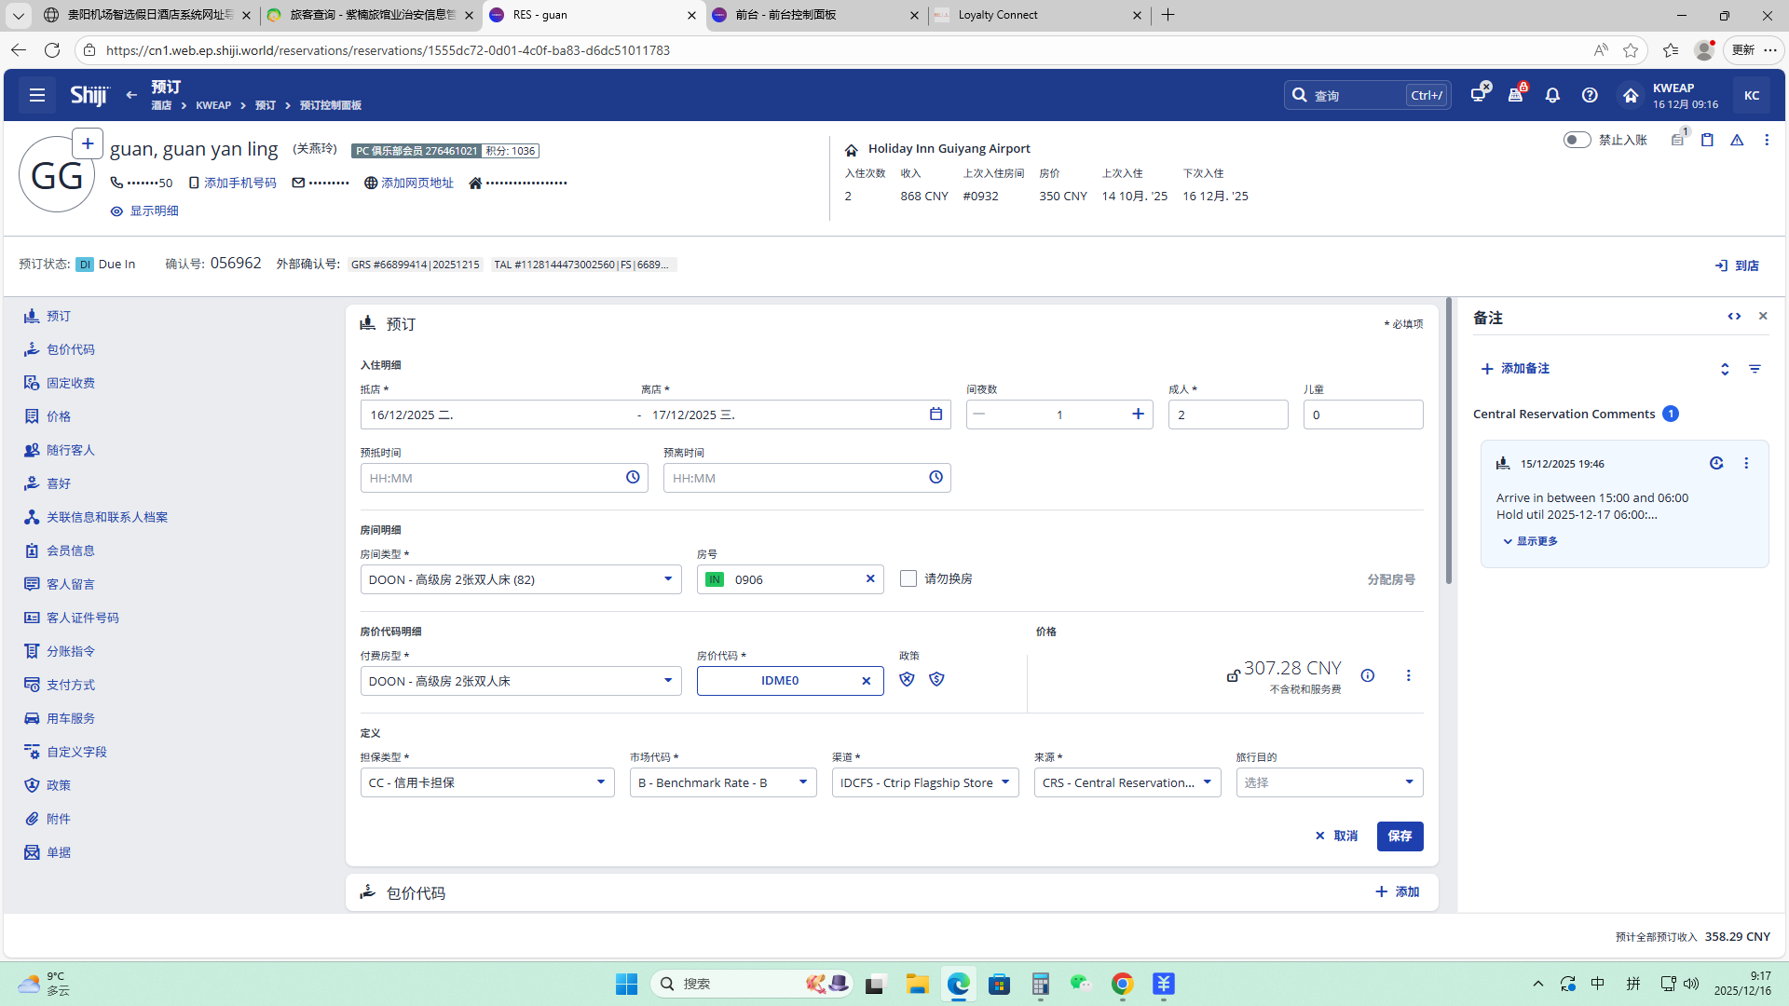Viewport: 1789px width, 1006px height.
Task: Expand 显示更多 in the comment
Action: pyautogui.click(x=1530, y=541)
